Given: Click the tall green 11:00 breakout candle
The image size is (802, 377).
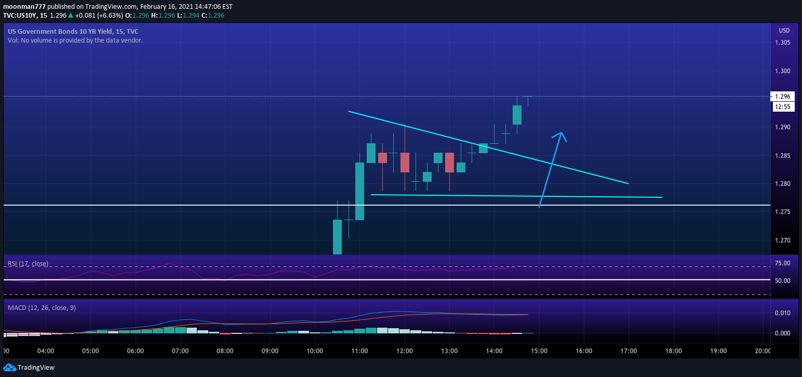Looking at the screenshot, I should [x=359, y=191].
